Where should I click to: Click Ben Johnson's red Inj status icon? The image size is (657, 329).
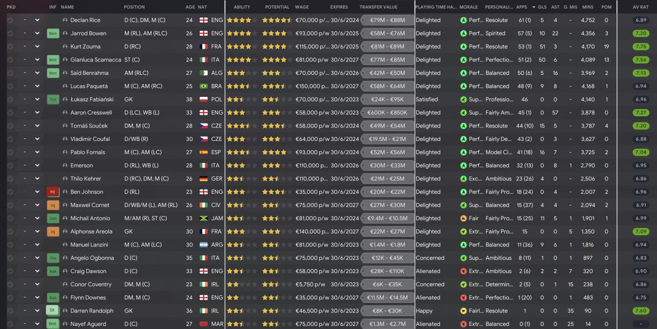tap(53, 192)
